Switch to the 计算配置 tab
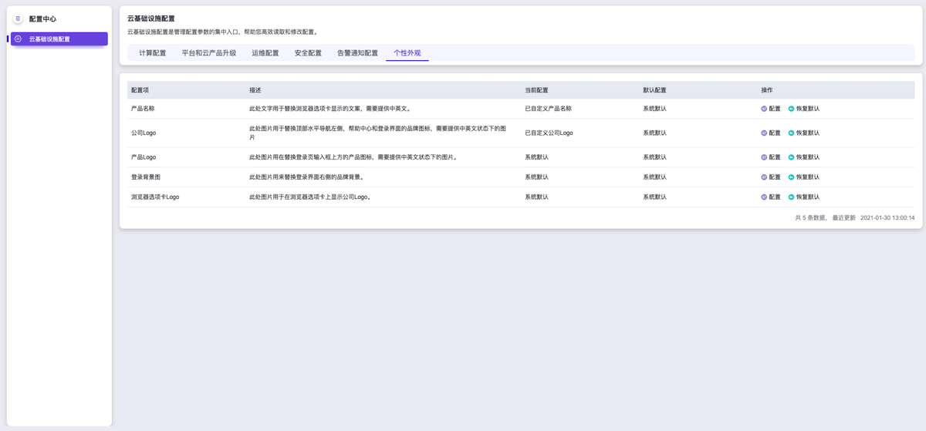 click(x=153, y=53)
